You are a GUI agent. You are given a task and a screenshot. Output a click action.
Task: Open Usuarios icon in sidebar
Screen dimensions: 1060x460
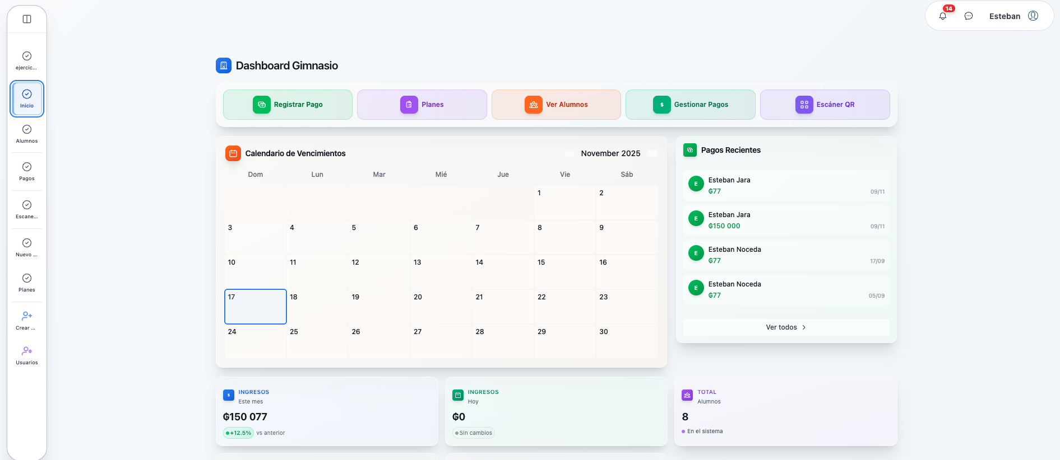[x=27, y=355]
